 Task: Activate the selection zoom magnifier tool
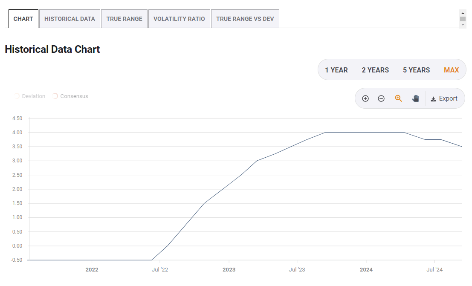click(x=399, y=98)
